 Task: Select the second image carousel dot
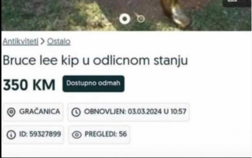[141, 19]
